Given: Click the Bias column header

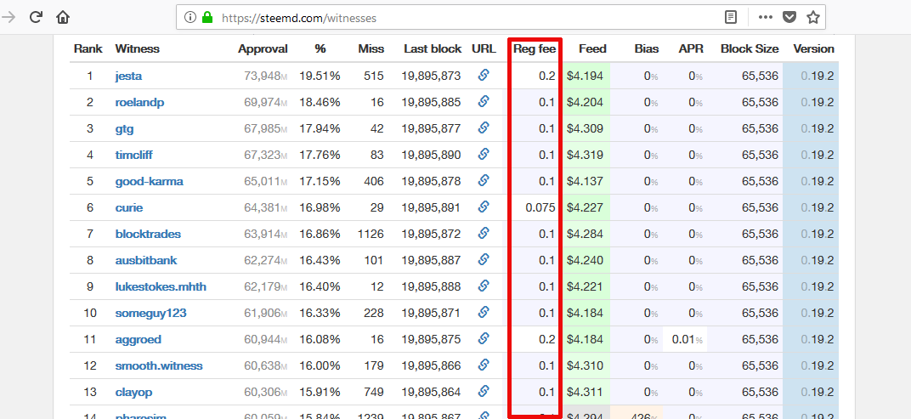Looking at the screenshot, I should (647, 48).
